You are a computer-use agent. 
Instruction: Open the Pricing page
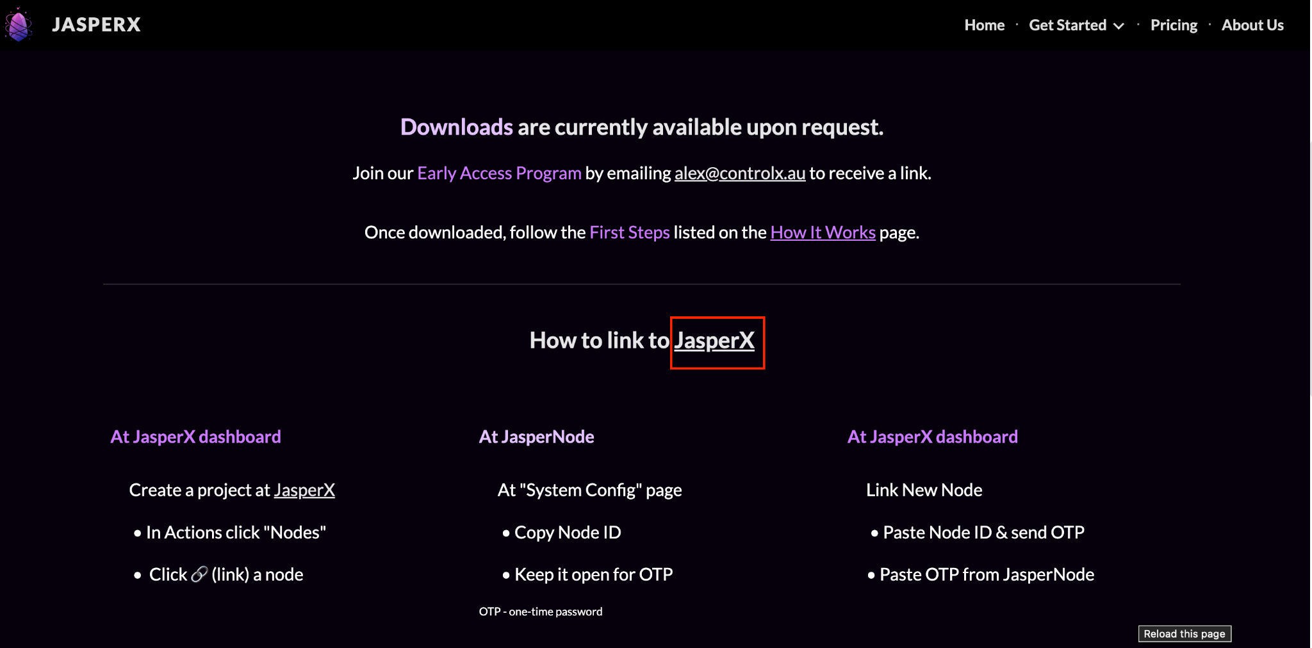coord(1173,25)
